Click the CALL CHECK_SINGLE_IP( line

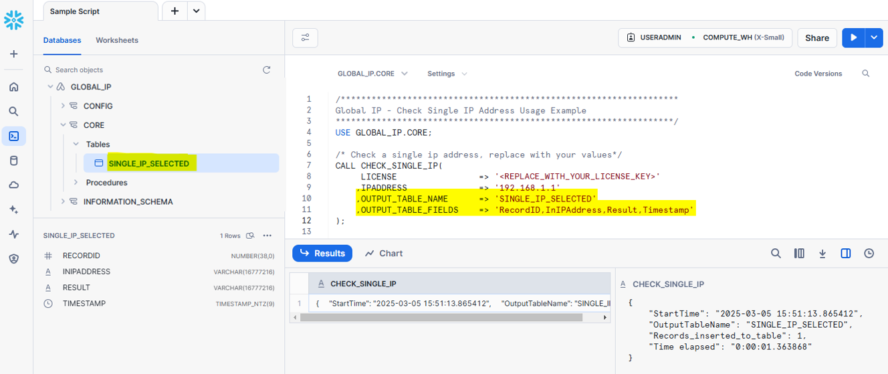(x=389, y=165)
